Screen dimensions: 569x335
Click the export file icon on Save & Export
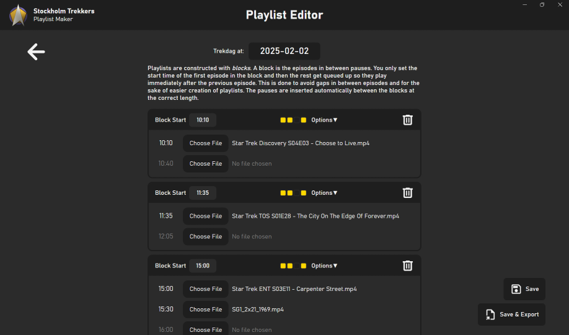tap(490, 315)
